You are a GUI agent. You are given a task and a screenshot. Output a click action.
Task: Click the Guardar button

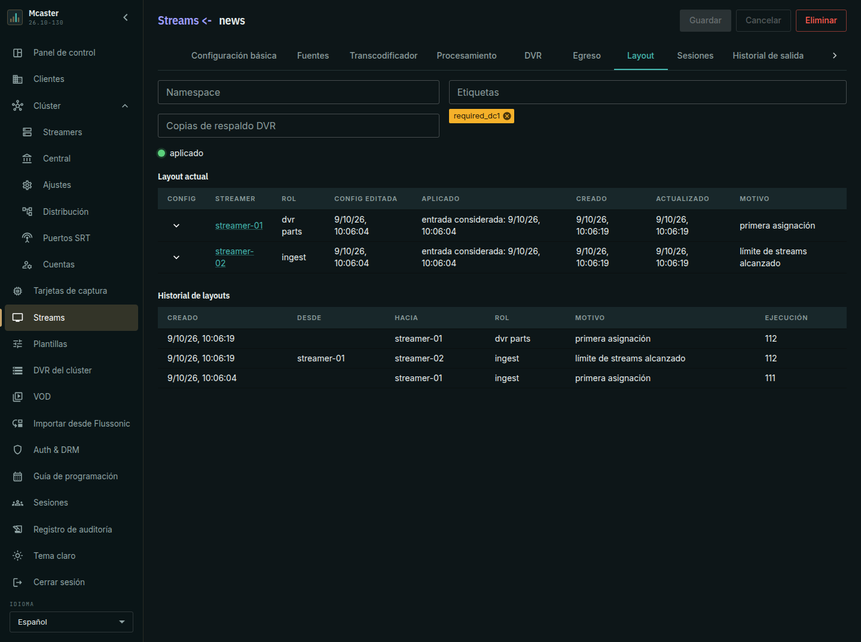tap(706, 20)
